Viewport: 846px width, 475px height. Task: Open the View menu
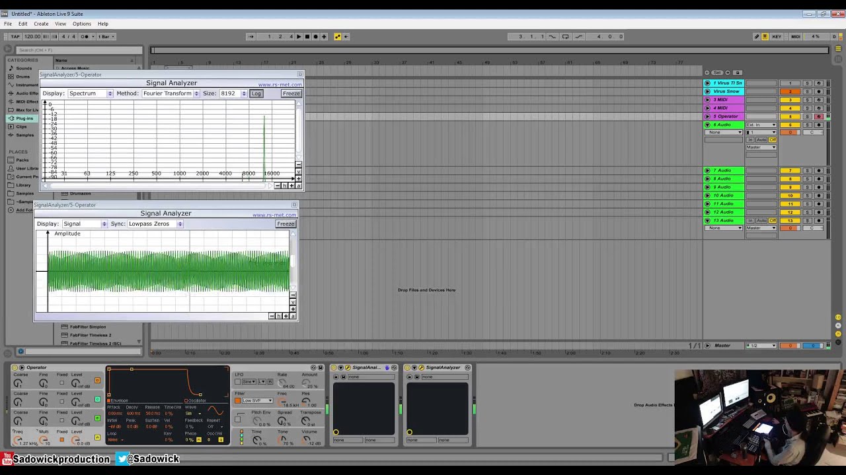[60, 24]
